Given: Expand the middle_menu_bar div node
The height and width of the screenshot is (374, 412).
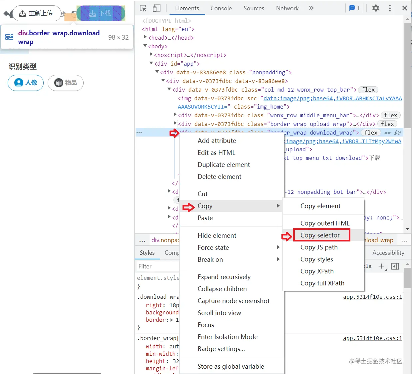Looking at the screenshot, I should coord(175,115).
